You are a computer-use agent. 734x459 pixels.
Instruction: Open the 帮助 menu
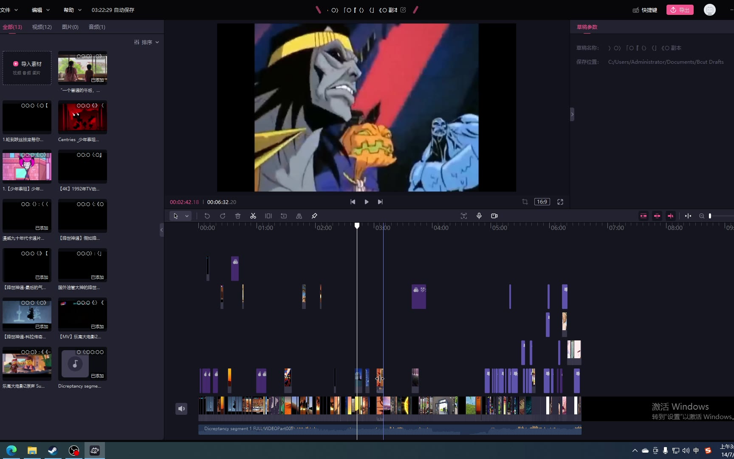point(72,10)
